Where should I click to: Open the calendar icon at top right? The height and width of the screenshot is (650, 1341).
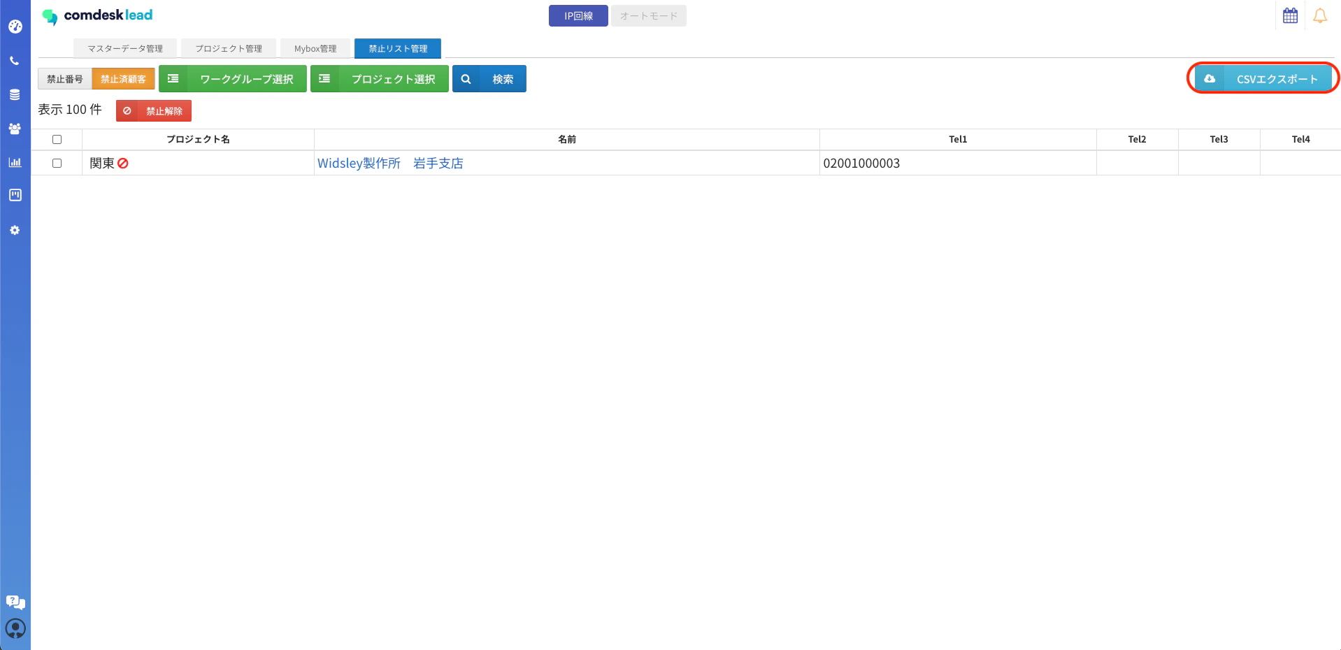tap(1290, 15)
